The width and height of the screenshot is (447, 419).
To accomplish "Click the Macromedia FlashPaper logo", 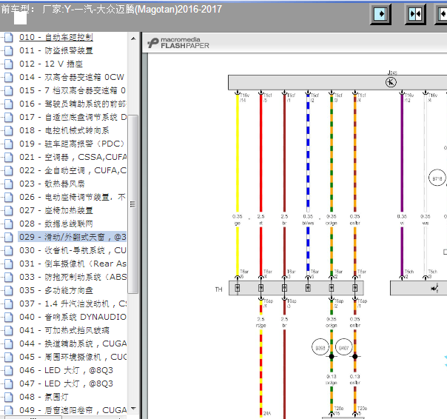I will [x=178, y=43].
